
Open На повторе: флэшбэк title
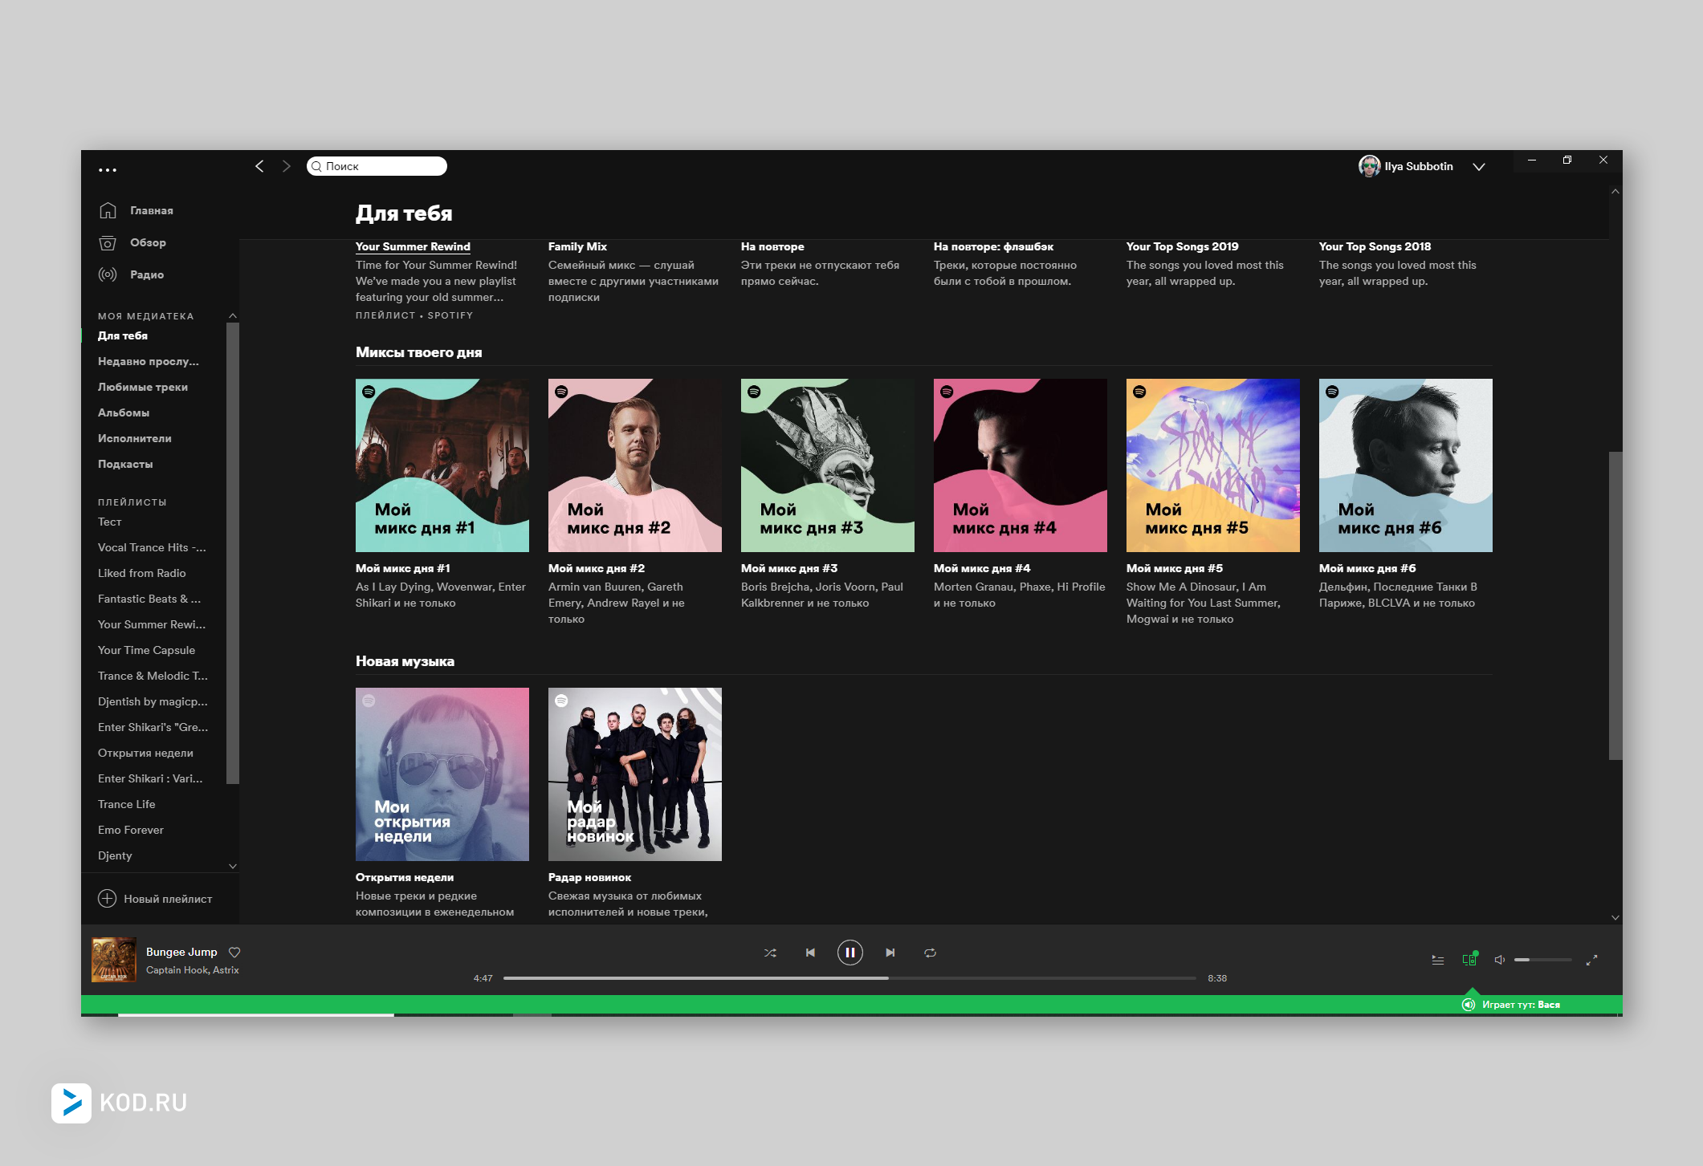click(993, 246)
